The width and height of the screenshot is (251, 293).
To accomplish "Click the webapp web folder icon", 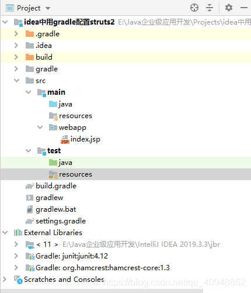I will pyautogui.click(x=53, y=127).
